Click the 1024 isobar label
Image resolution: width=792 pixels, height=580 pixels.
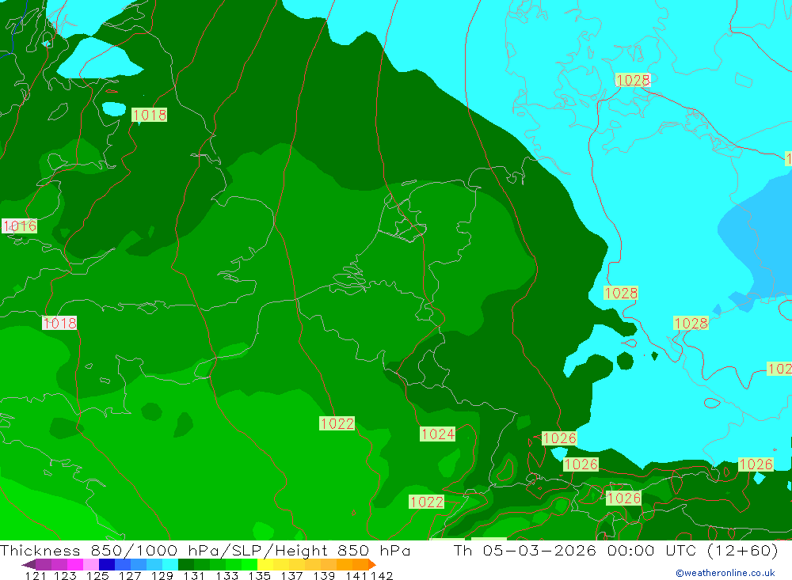[x=437, y=434]
